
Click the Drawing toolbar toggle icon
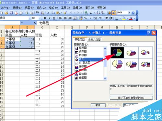pyautogui.click(x=114, y=13)
